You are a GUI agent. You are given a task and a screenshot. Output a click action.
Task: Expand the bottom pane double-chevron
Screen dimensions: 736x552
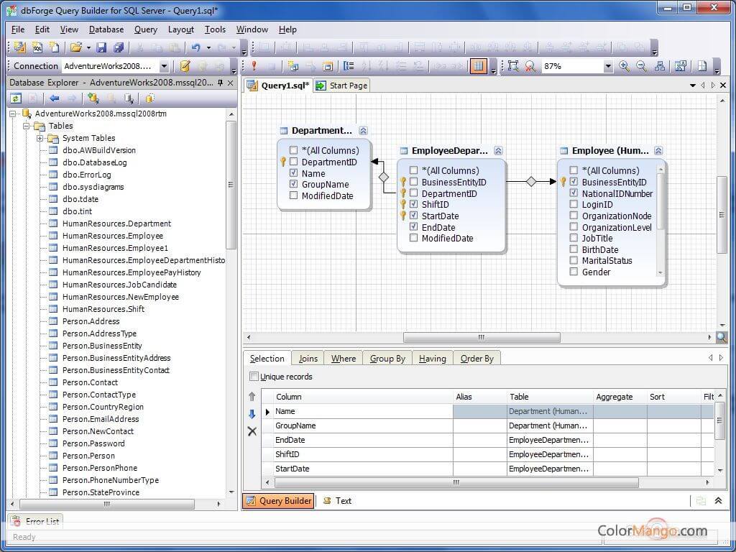[x=718, y=501]
